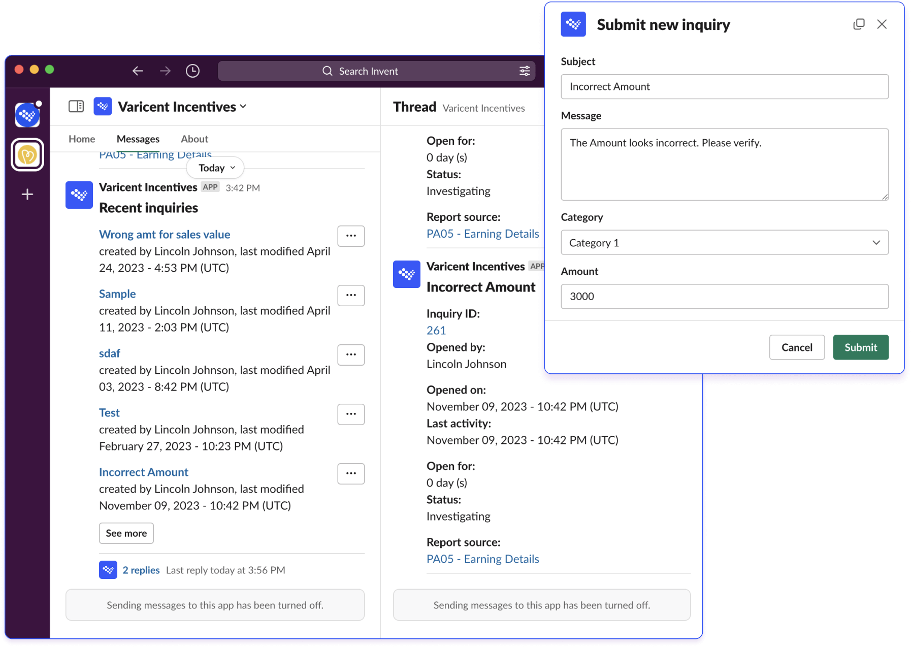
Task: Open lower PA05 - Earning Details thread link
Action: click(483, 559)
